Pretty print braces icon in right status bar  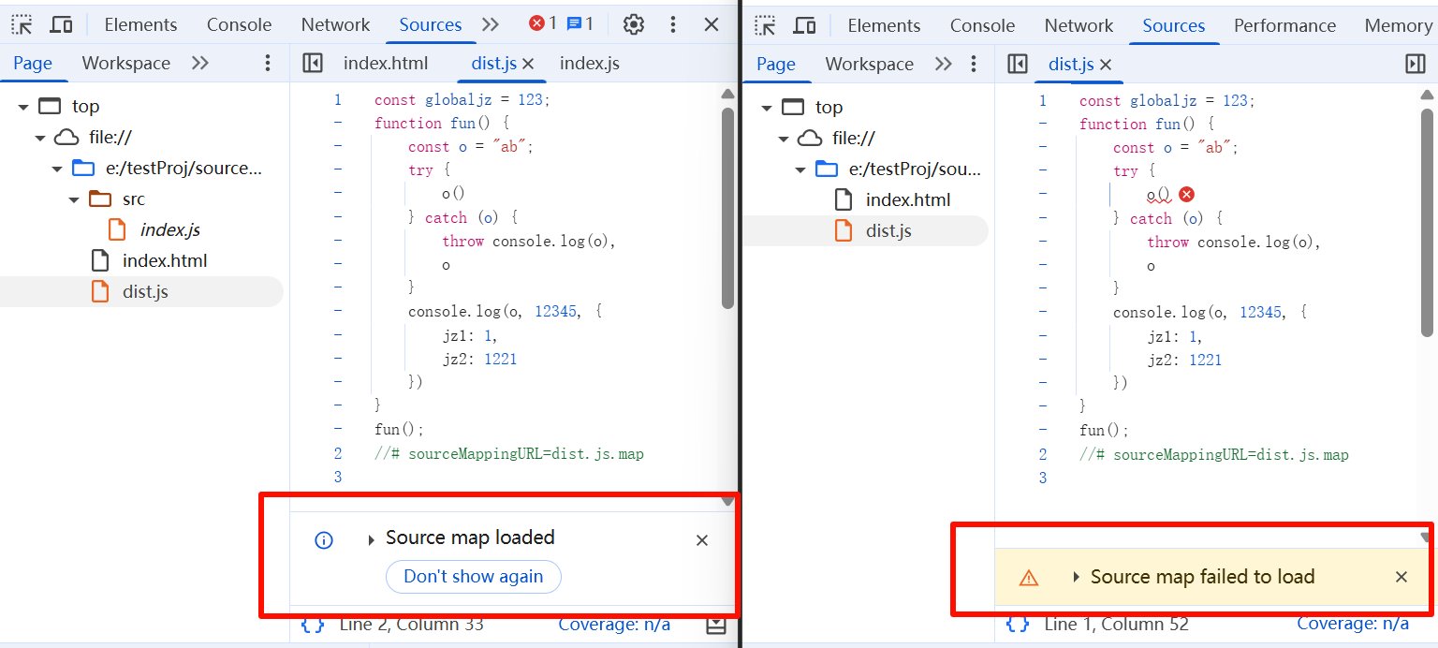(1019, 625)
